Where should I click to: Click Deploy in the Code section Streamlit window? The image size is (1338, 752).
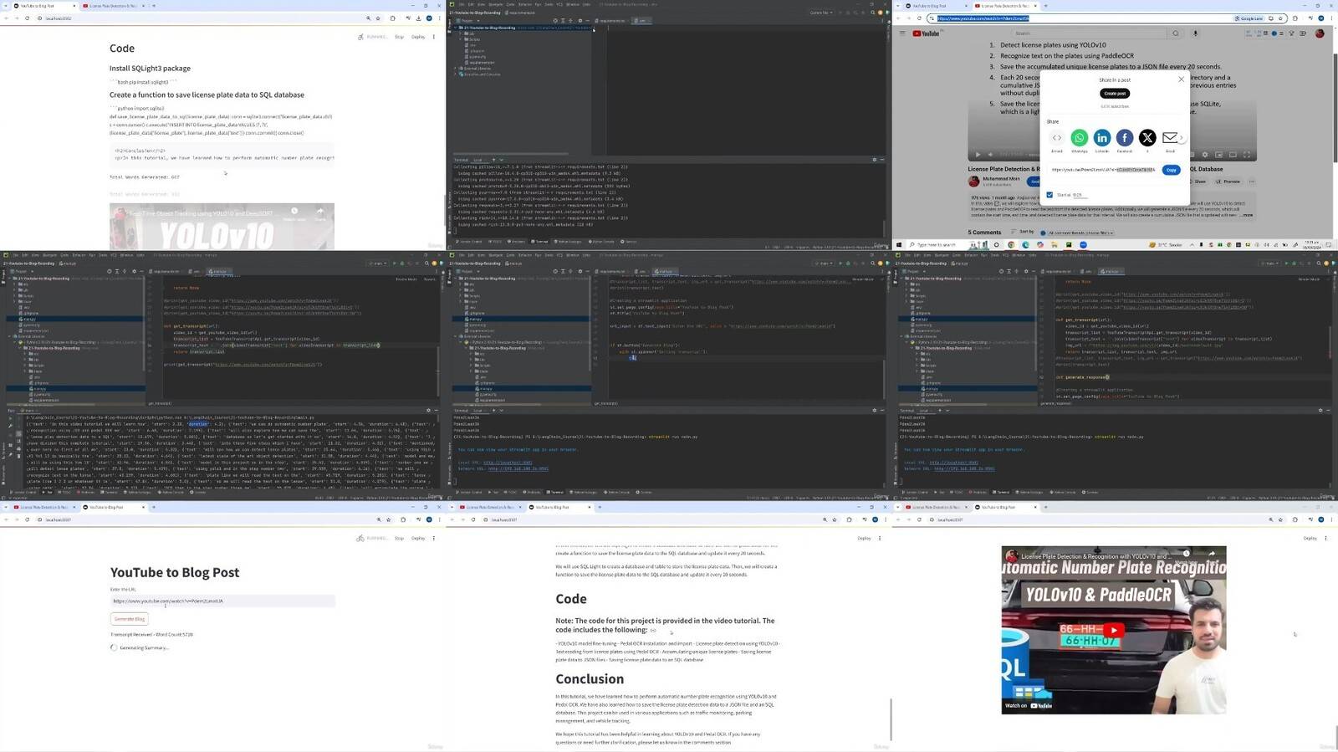tap(418, 37)
